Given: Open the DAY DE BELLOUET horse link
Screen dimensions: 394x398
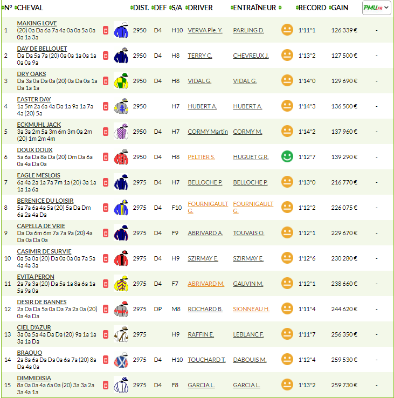Looking at the screenshot, I should pyautogui.click(x=42, y=49).
